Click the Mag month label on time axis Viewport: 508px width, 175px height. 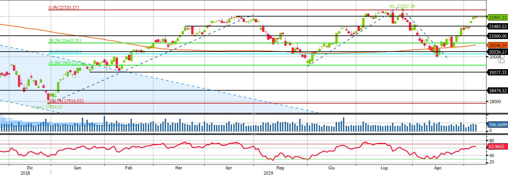[280, 168]
